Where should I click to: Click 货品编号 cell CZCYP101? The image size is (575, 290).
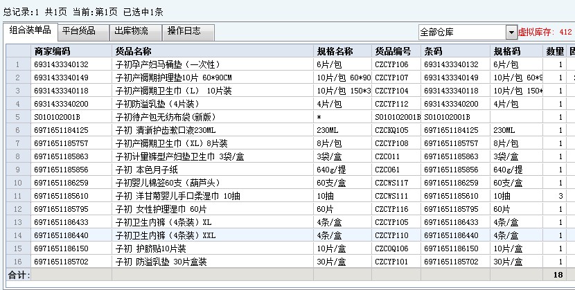click(x=396, y=262)
